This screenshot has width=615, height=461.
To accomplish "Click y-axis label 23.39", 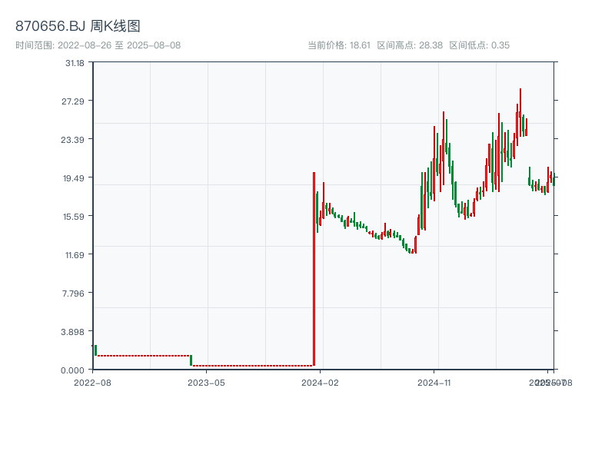I will click(72, 140).
